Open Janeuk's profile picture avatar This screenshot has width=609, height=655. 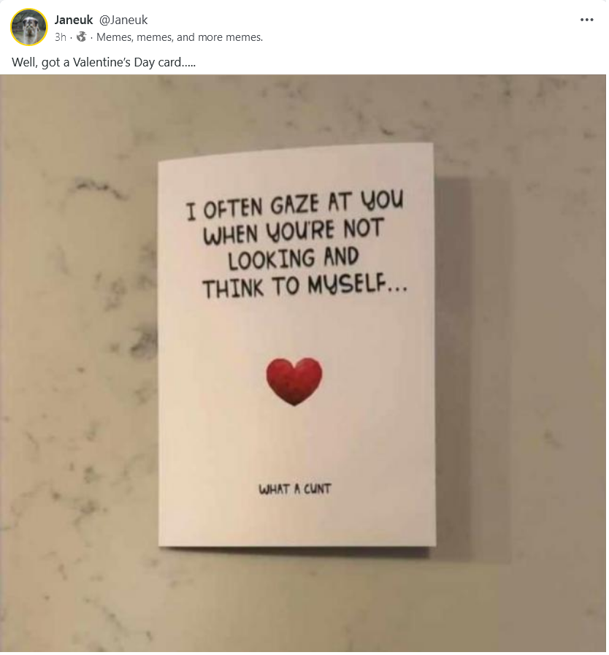28,27
